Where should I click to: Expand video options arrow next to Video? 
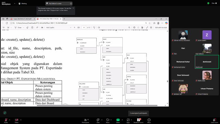pos(21,120)
